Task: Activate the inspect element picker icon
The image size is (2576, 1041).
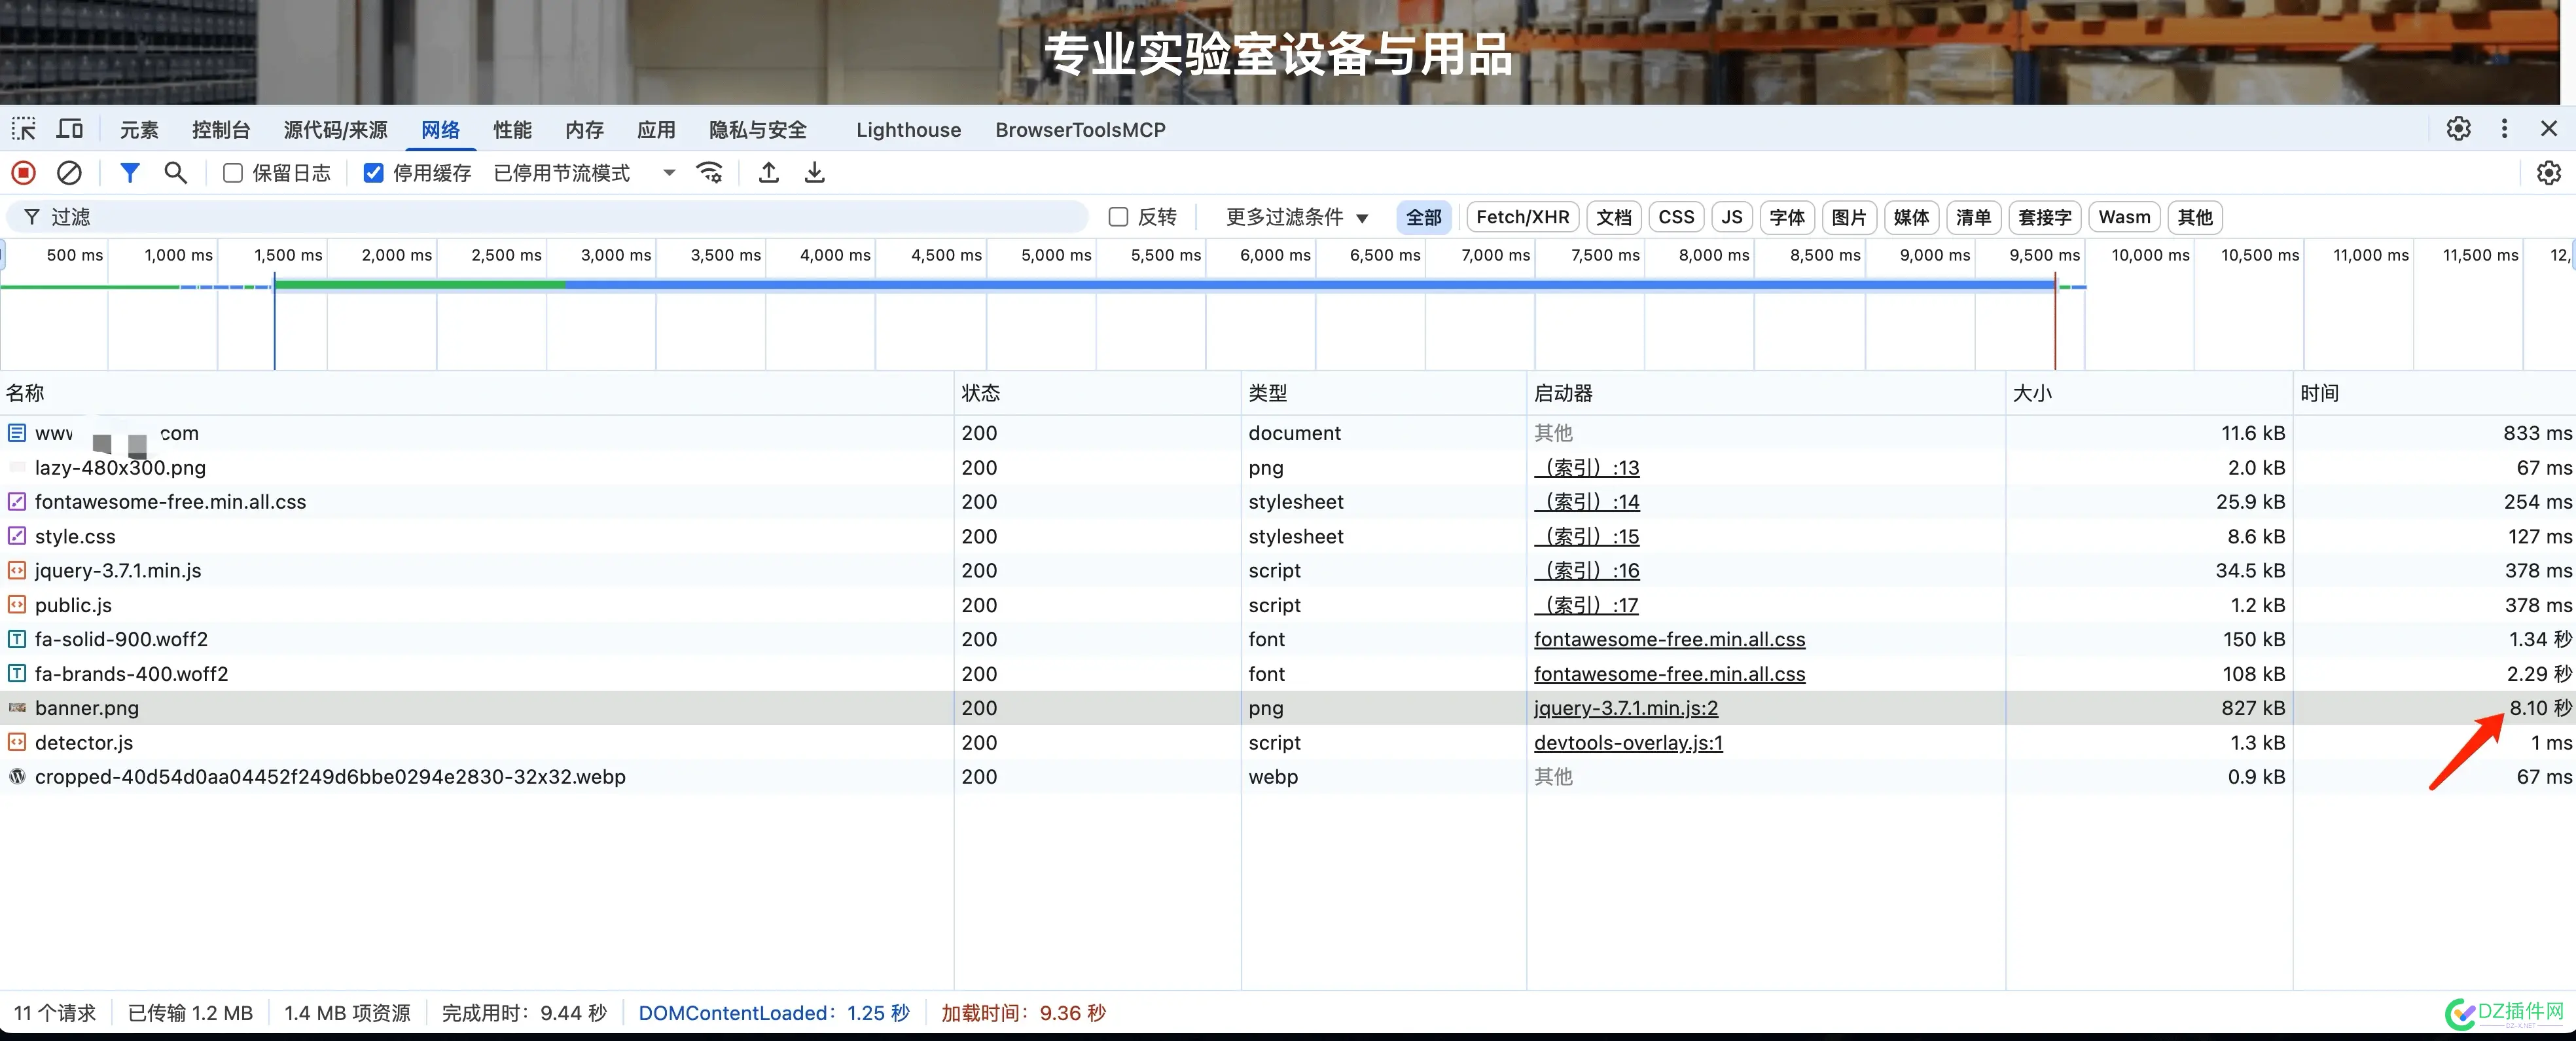Action: coord(24,130)
